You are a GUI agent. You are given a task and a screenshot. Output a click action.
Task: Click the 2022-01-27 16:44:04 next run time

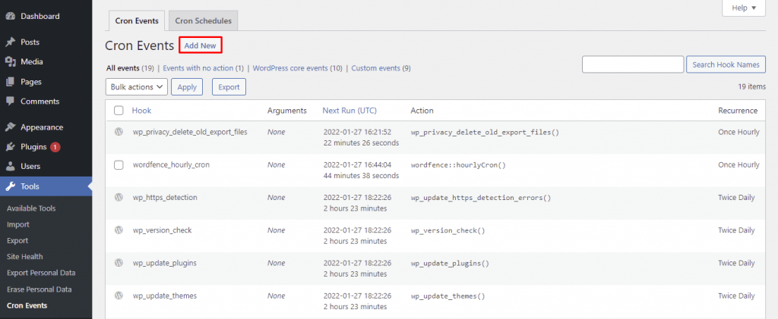[357, 164]
